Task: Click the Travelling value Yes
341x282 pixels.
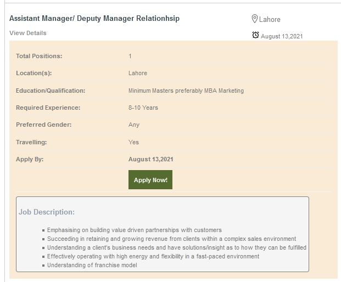Action: pyautogui.click(x=133, y=142)
